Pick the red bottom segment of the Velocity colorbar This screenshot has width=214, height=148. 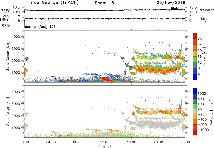click(x=195, y=132)
